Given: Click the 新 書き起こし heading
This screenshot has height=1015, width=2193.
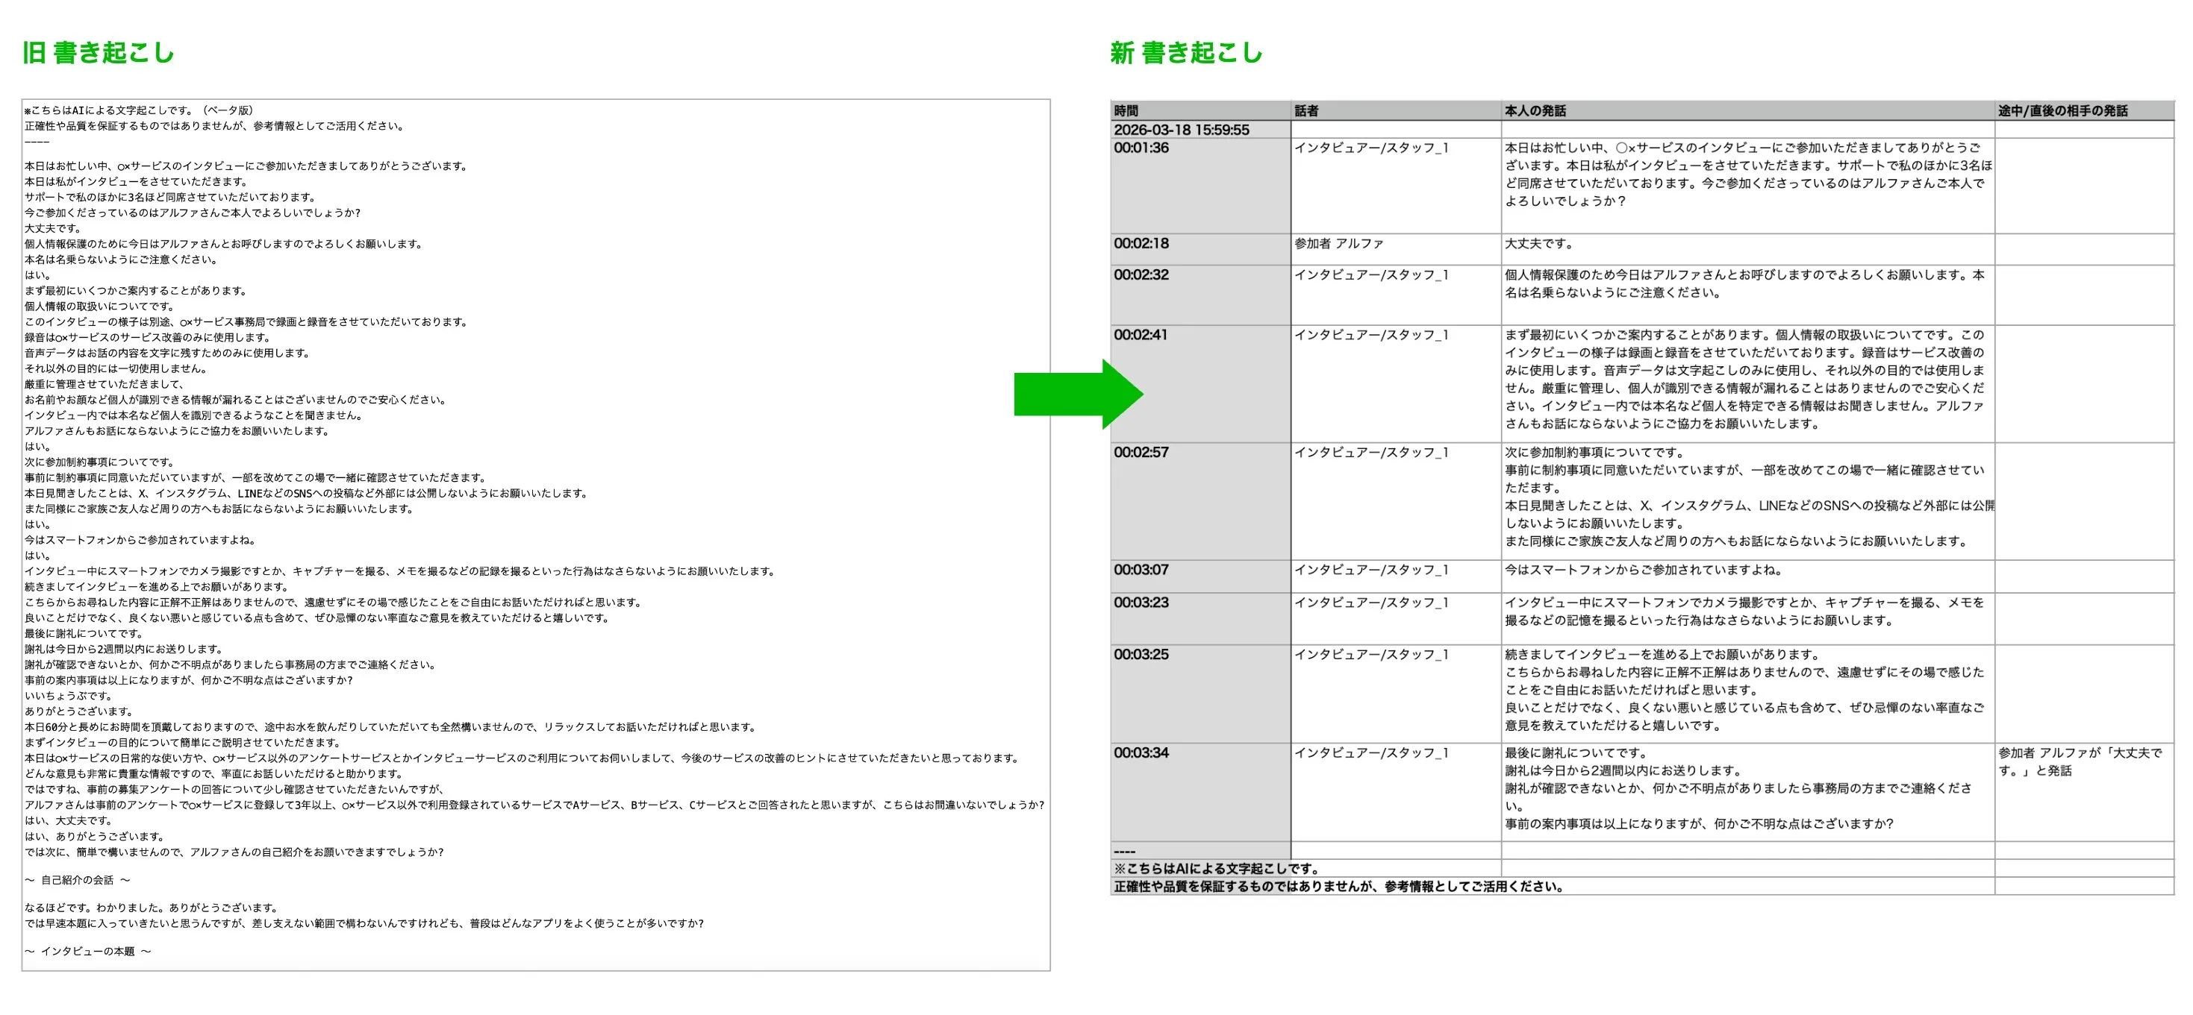Looking at the screenshot, I should click(1186, 53).
